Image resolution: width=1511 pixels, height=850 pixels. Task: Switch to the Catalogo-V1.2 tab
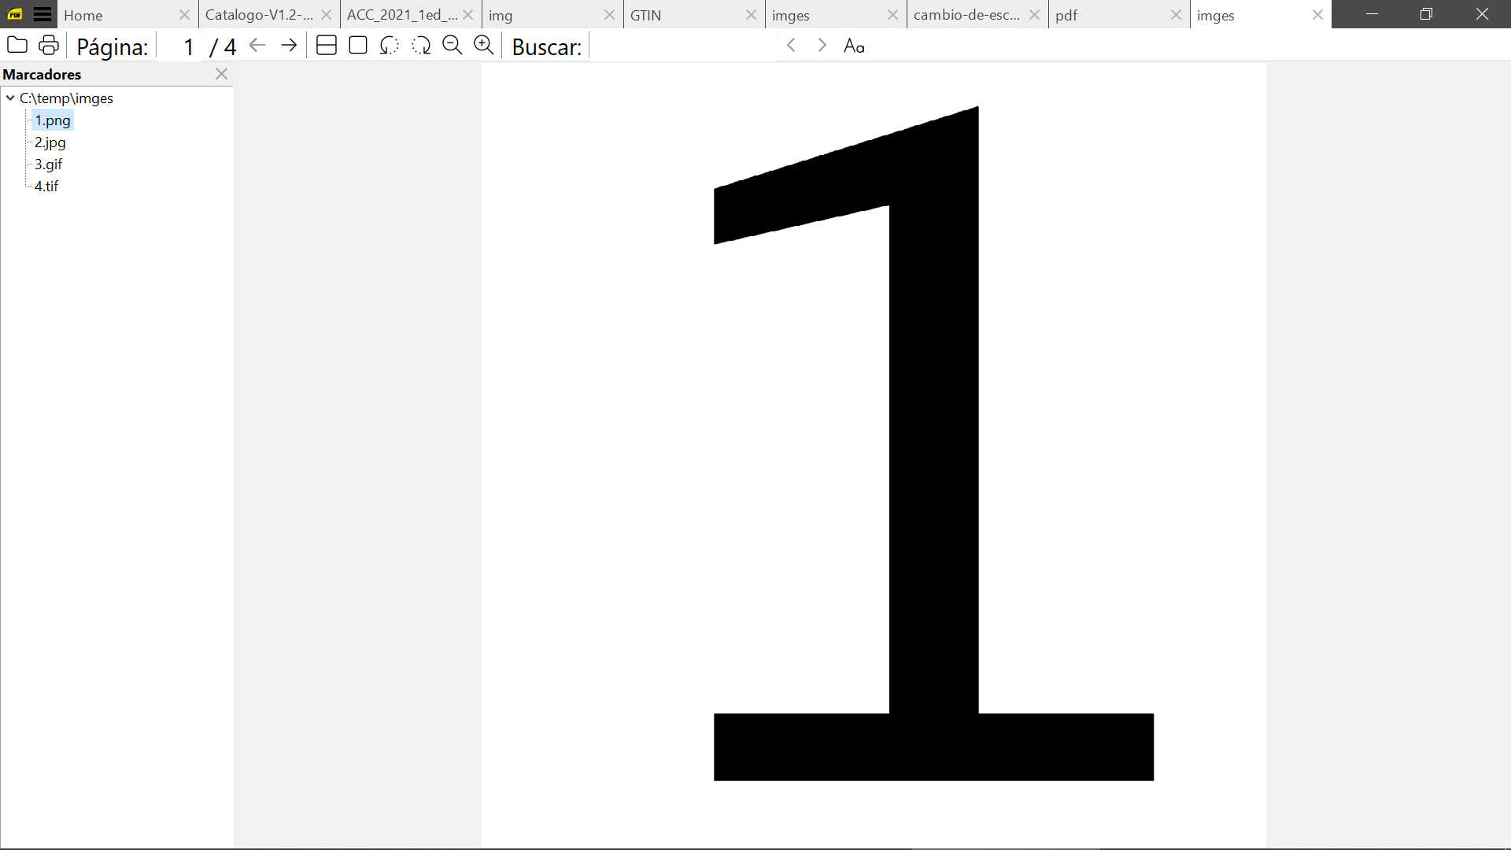(x=259, y=15)
